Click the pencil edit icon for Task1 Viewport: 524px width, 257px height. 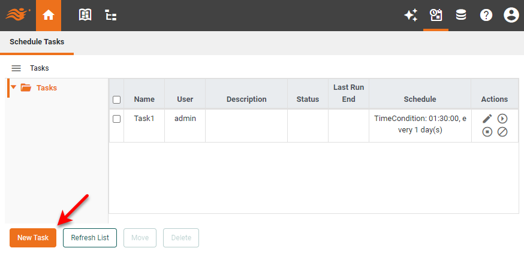487,119
